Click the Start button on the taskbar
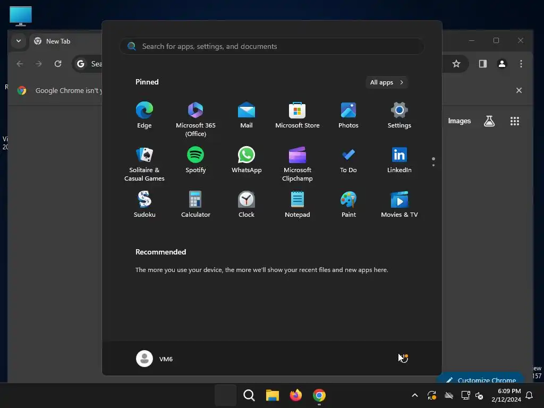 coord(225,395)
